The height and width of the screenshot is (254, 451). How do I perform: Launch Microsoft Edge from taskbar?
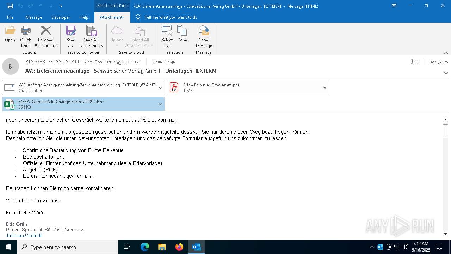[145, 247]
